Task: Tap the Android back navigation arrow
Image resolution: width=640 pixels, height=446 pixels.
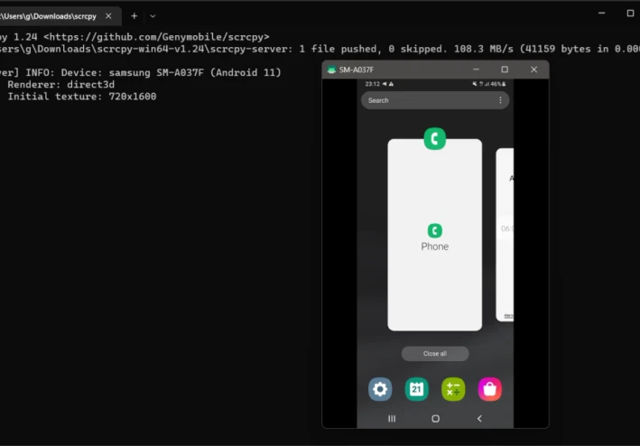Action: (479, 418)
